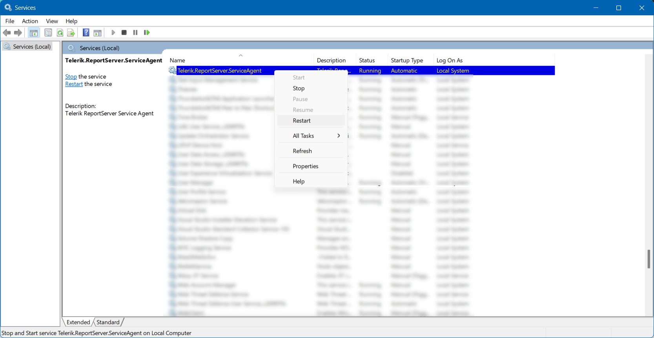Click the Pause Service toolbar icon
The width and height of the screenshot is (654, 338).
(x=135, y=33)
